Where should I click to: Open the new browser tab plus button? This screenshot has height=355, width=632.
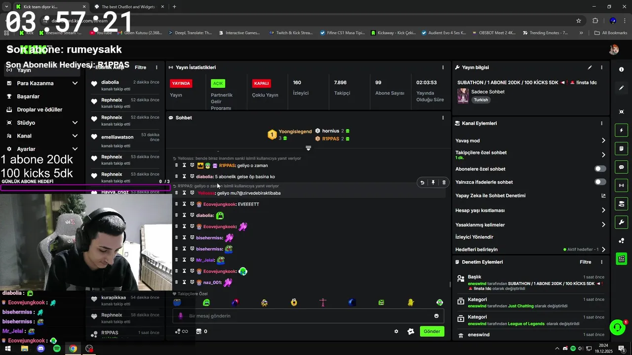click(174, 7)
